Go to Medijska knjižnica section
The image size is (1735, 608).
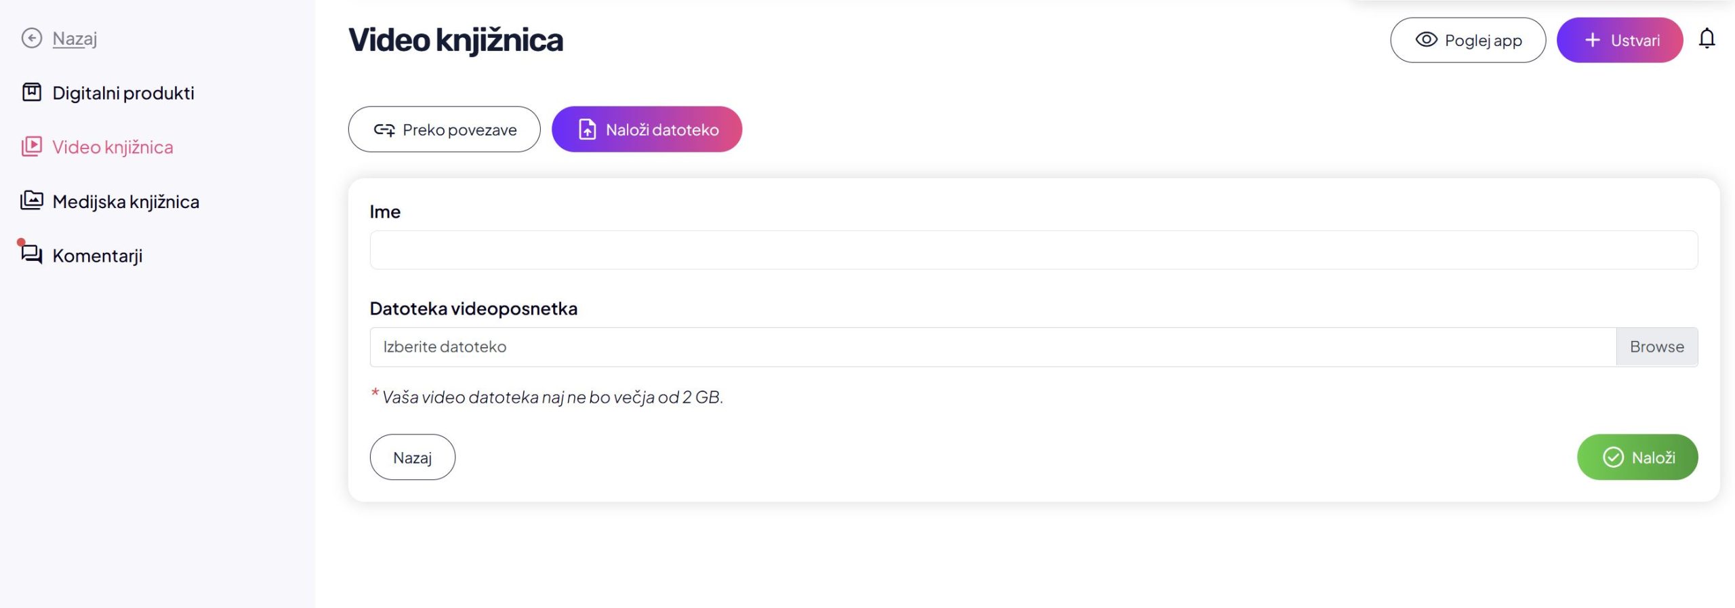coord(125,201)
